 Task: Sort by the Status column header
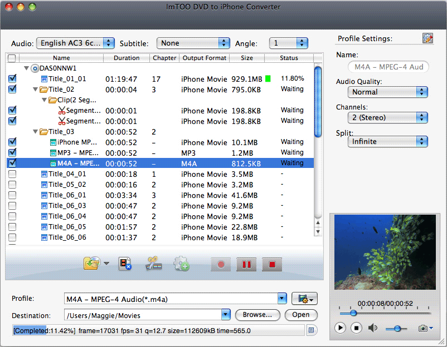pyautogui.click(x=289, y=58)
